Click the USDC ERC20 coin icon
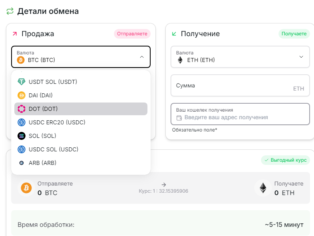314x236 pixels. [22, 122]
